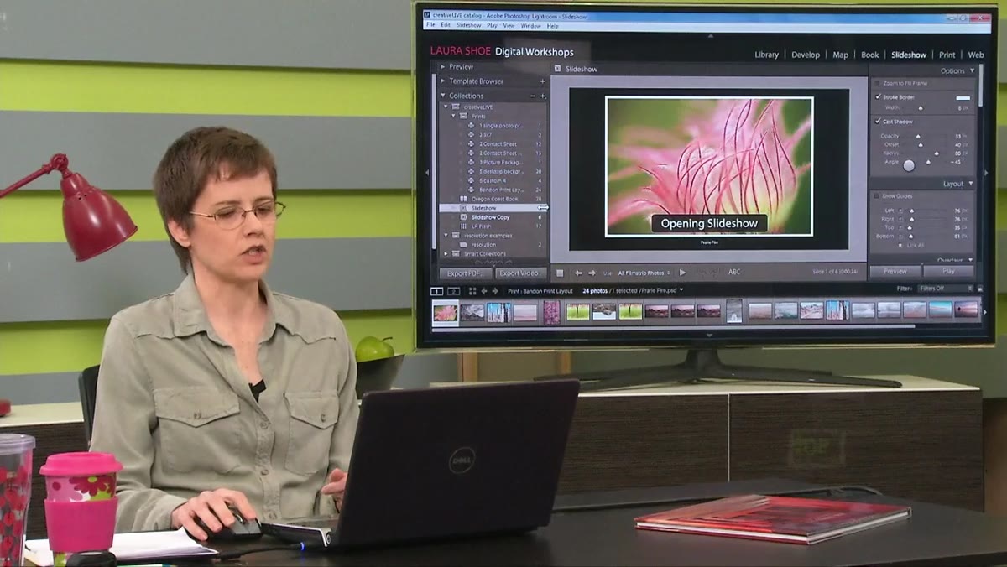Enable Zoom to Fill Frame checkbox
Image resolution: width=1007 pixels, height=567 pixels.
[x=878, y=84]
